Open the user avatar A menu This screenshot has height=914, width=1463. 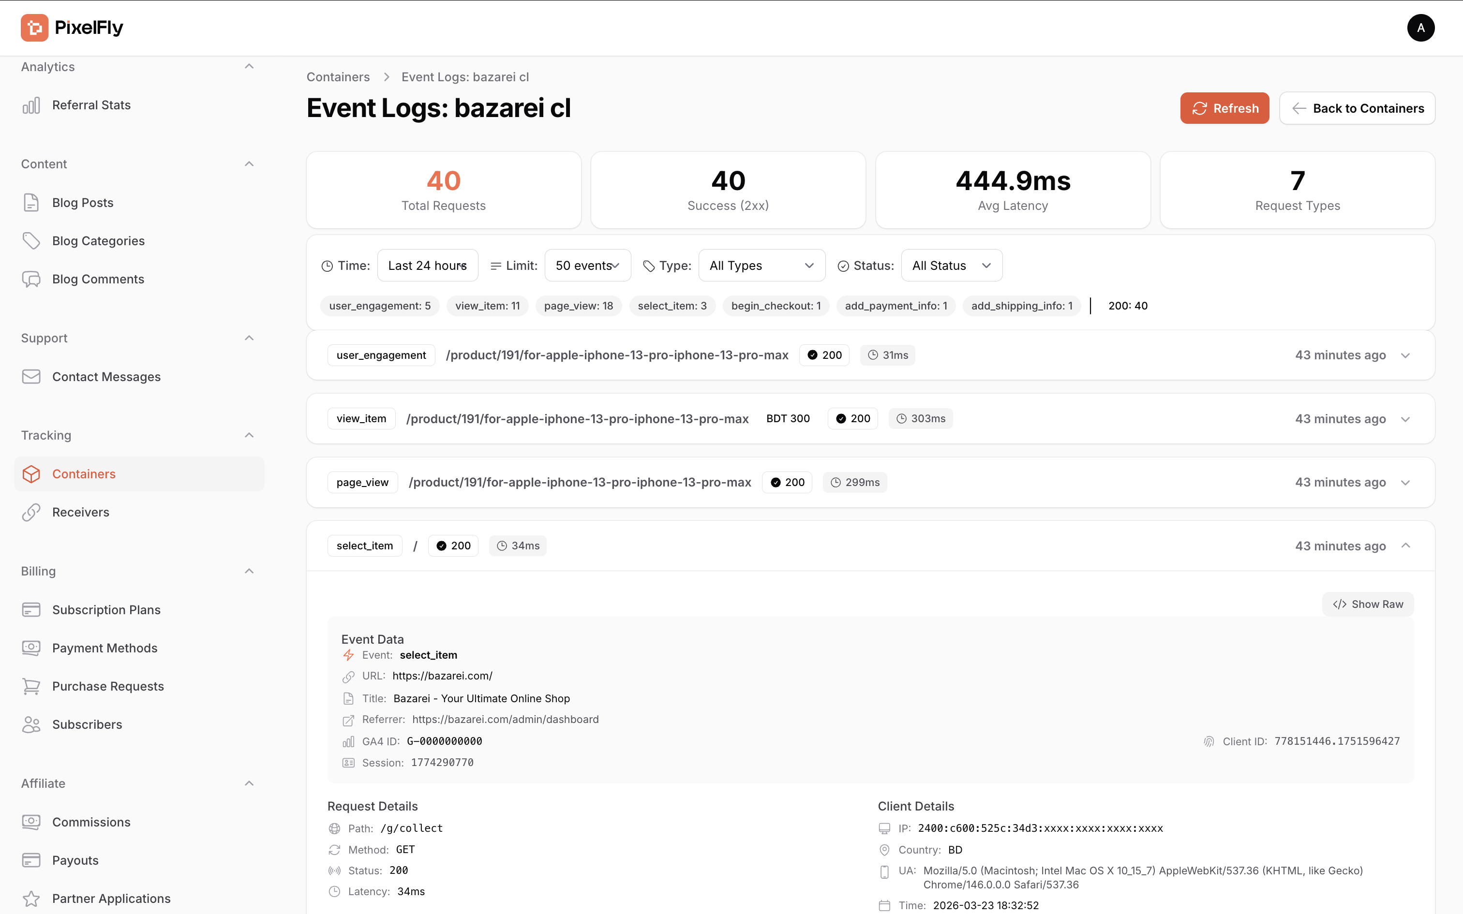(1420, 28)
